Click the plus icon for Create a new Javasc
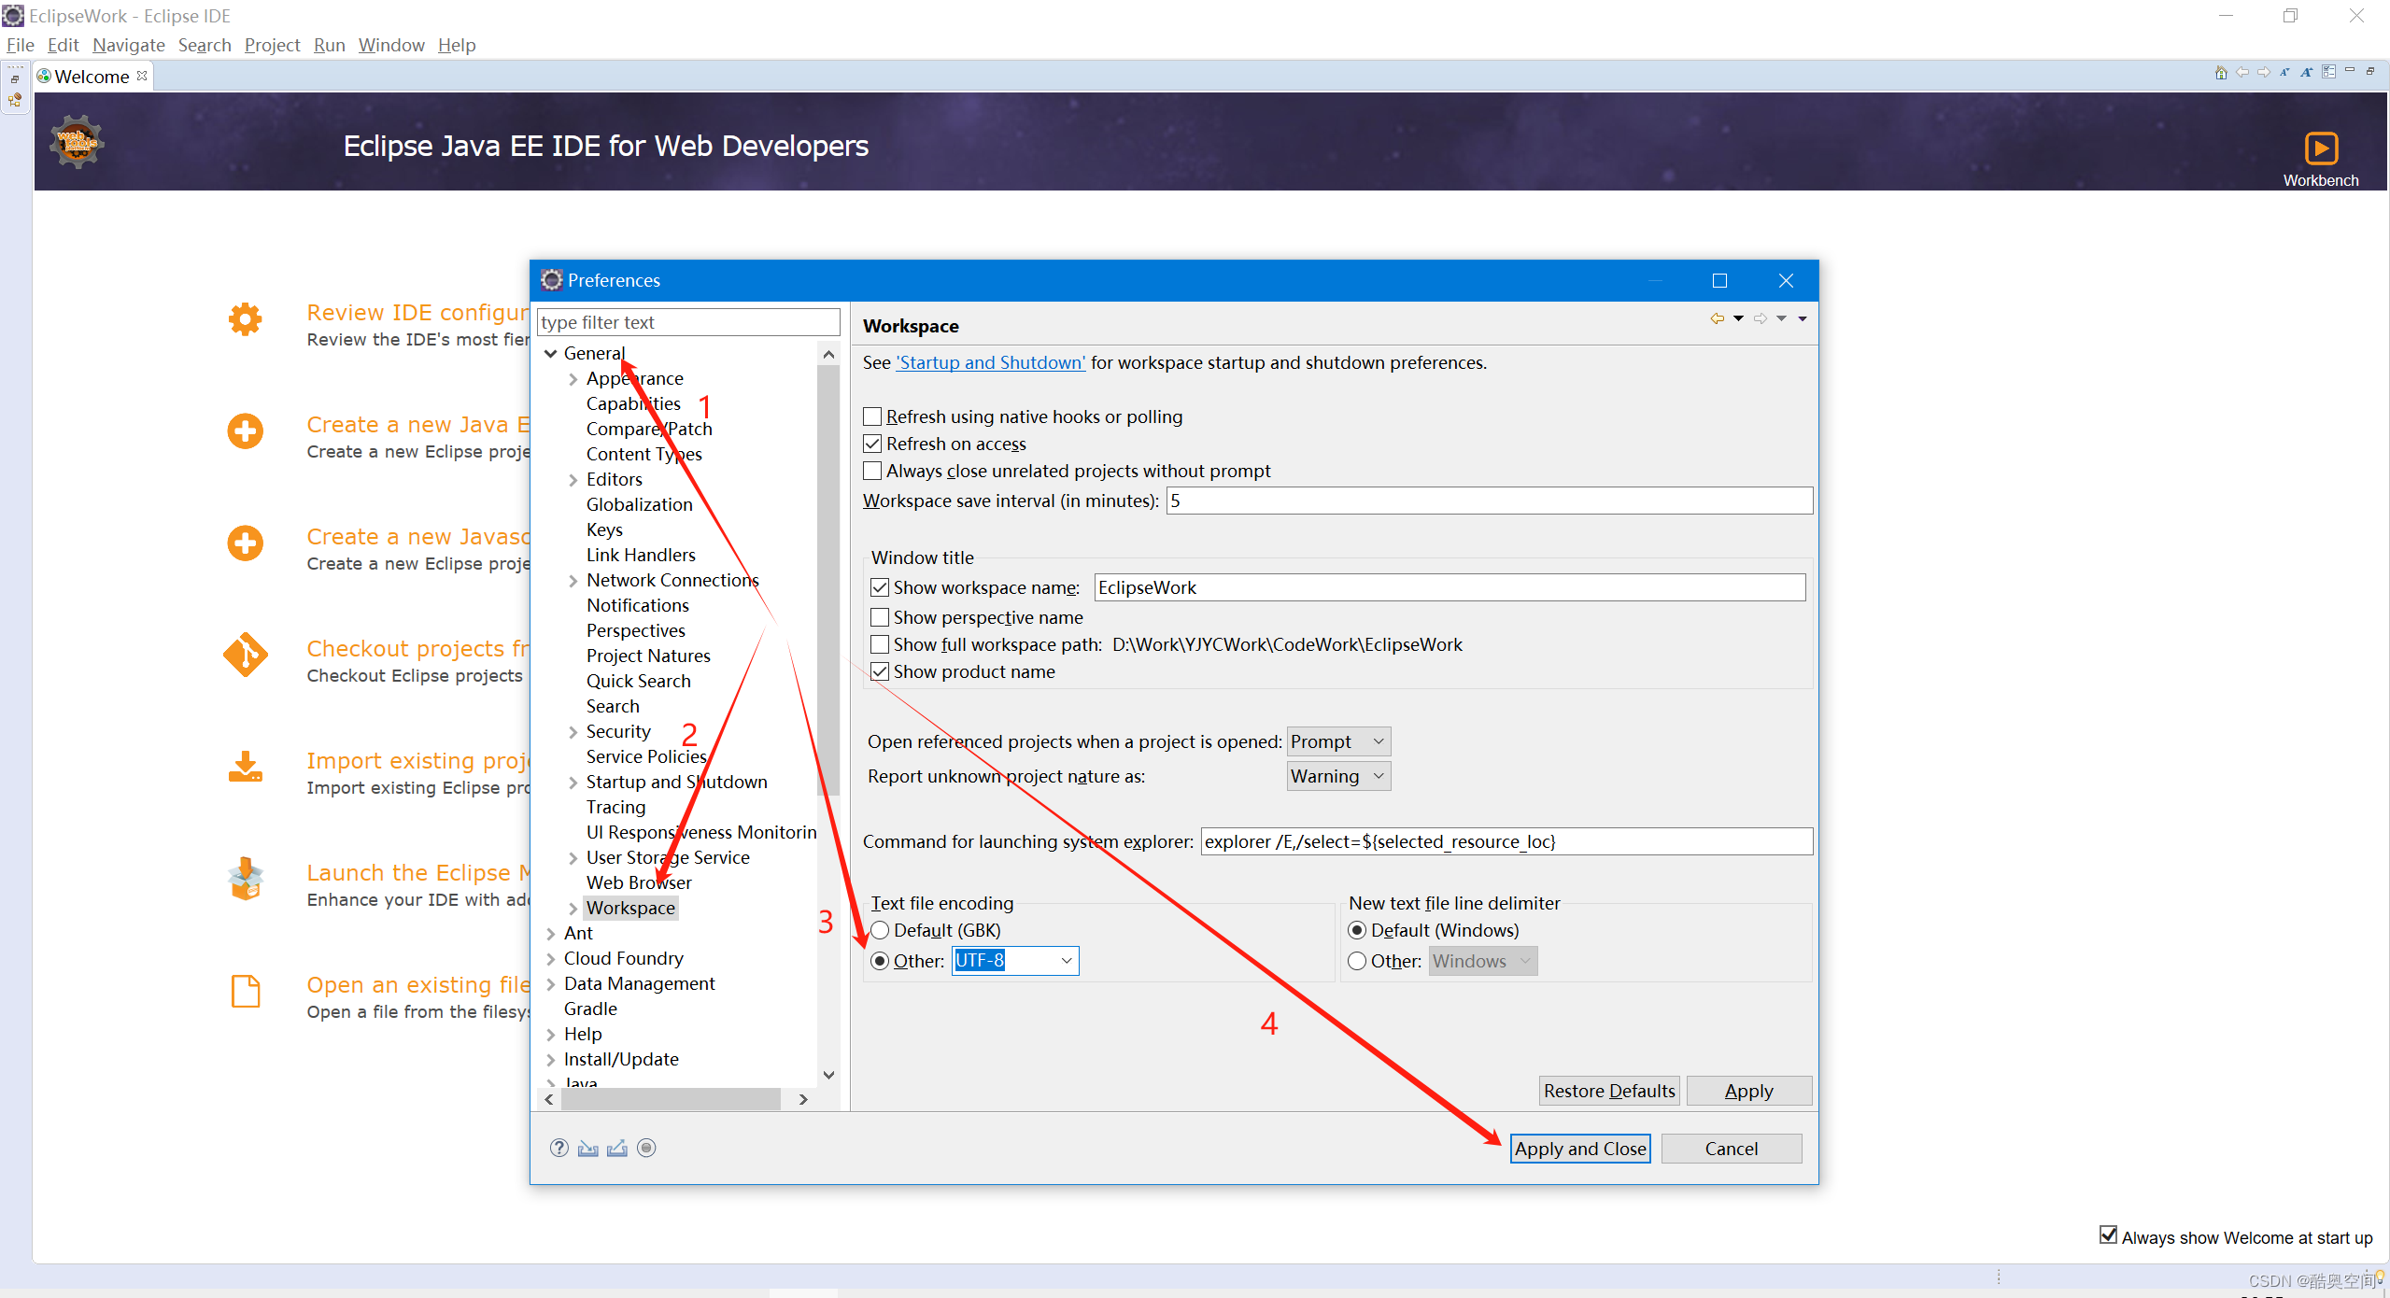 (246, 543)
